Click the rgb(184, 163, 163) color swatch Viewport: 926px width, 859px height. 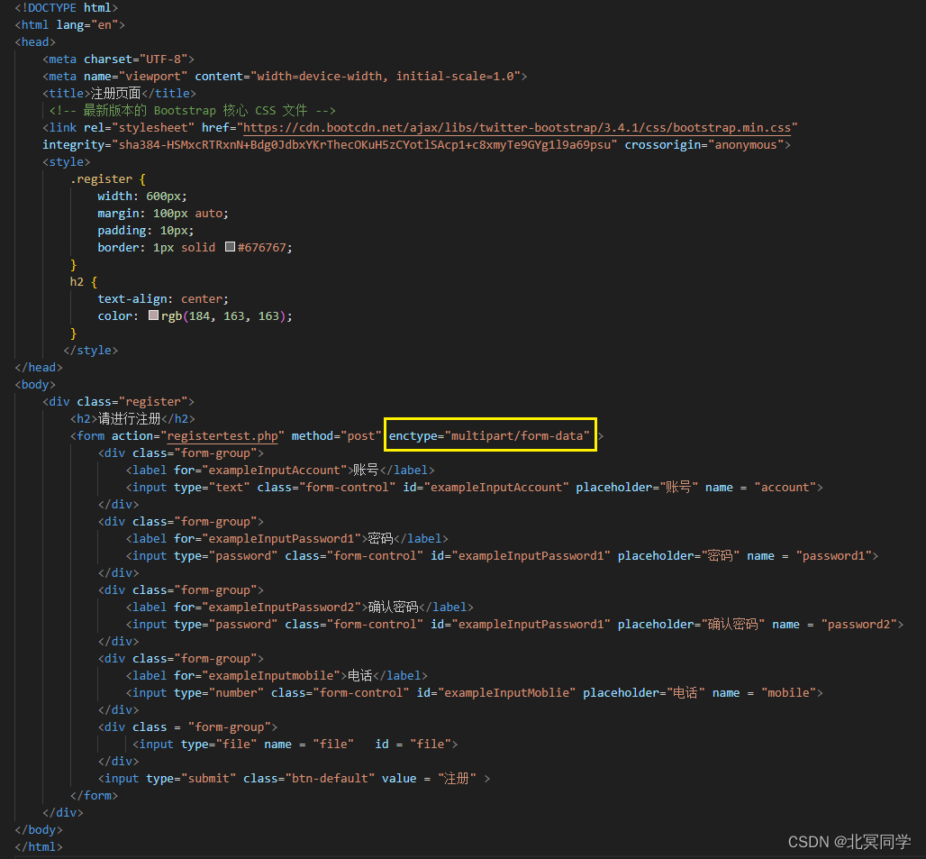153,315
